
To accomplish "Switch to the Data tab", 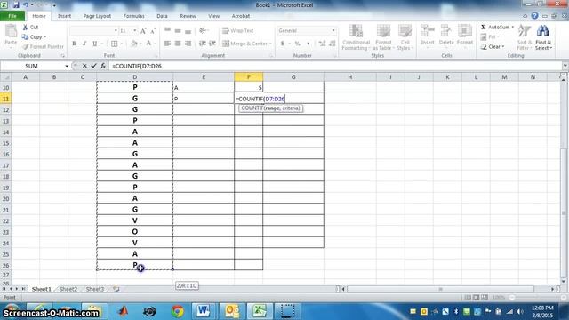I will tap(162, 16).
